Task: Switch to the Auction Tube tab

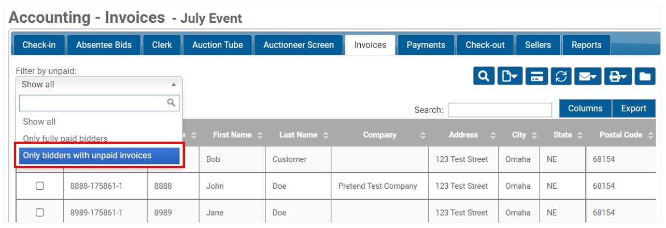Action: tap(218, 45)
